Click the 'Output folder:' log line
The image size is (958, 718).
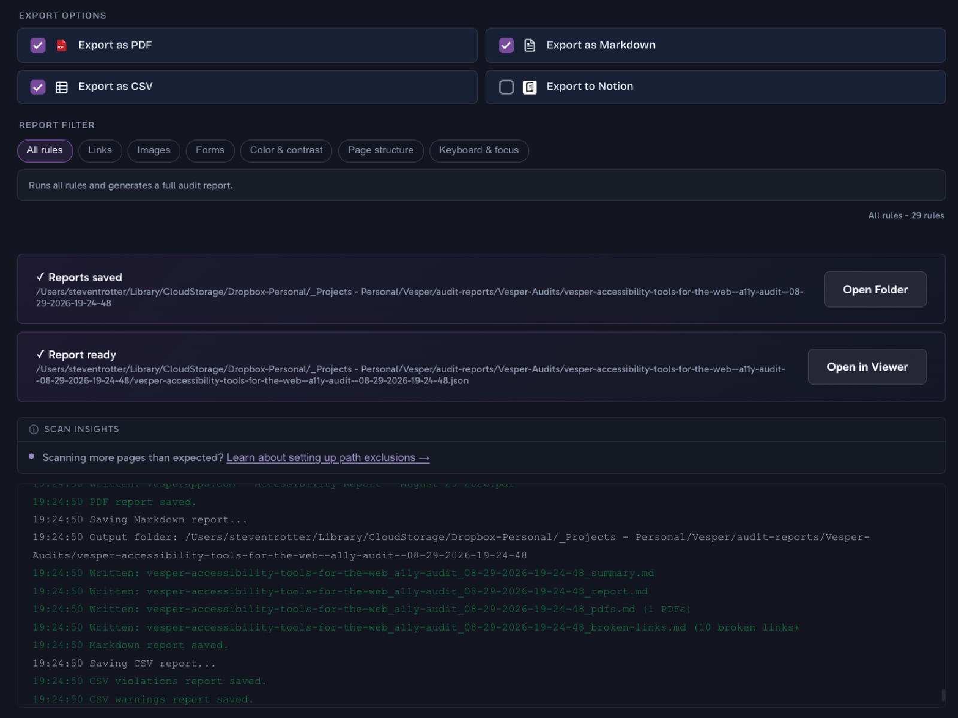pyautogui.click(x=451, y=546)
